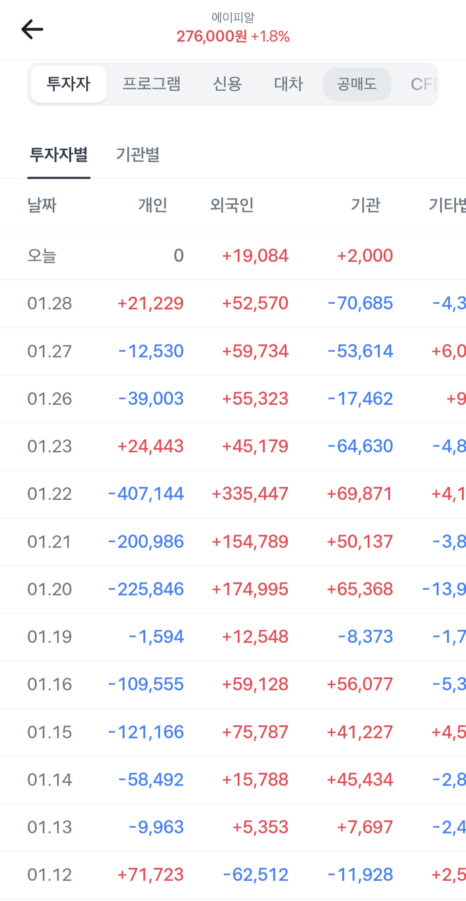Tap foreign value +335,447 on 01.22
466x901 pixels.
pyautogui.click(x=250, y=494)
